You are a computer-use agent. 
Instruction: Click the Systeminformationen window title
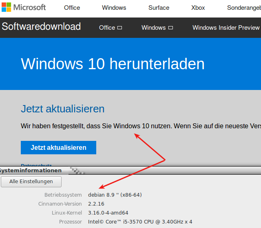tap(31, 170)
